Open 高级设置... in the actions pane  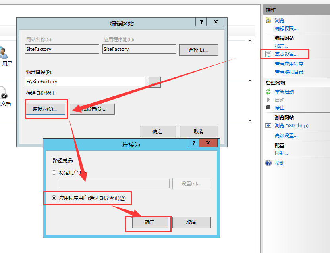[286, 136]
